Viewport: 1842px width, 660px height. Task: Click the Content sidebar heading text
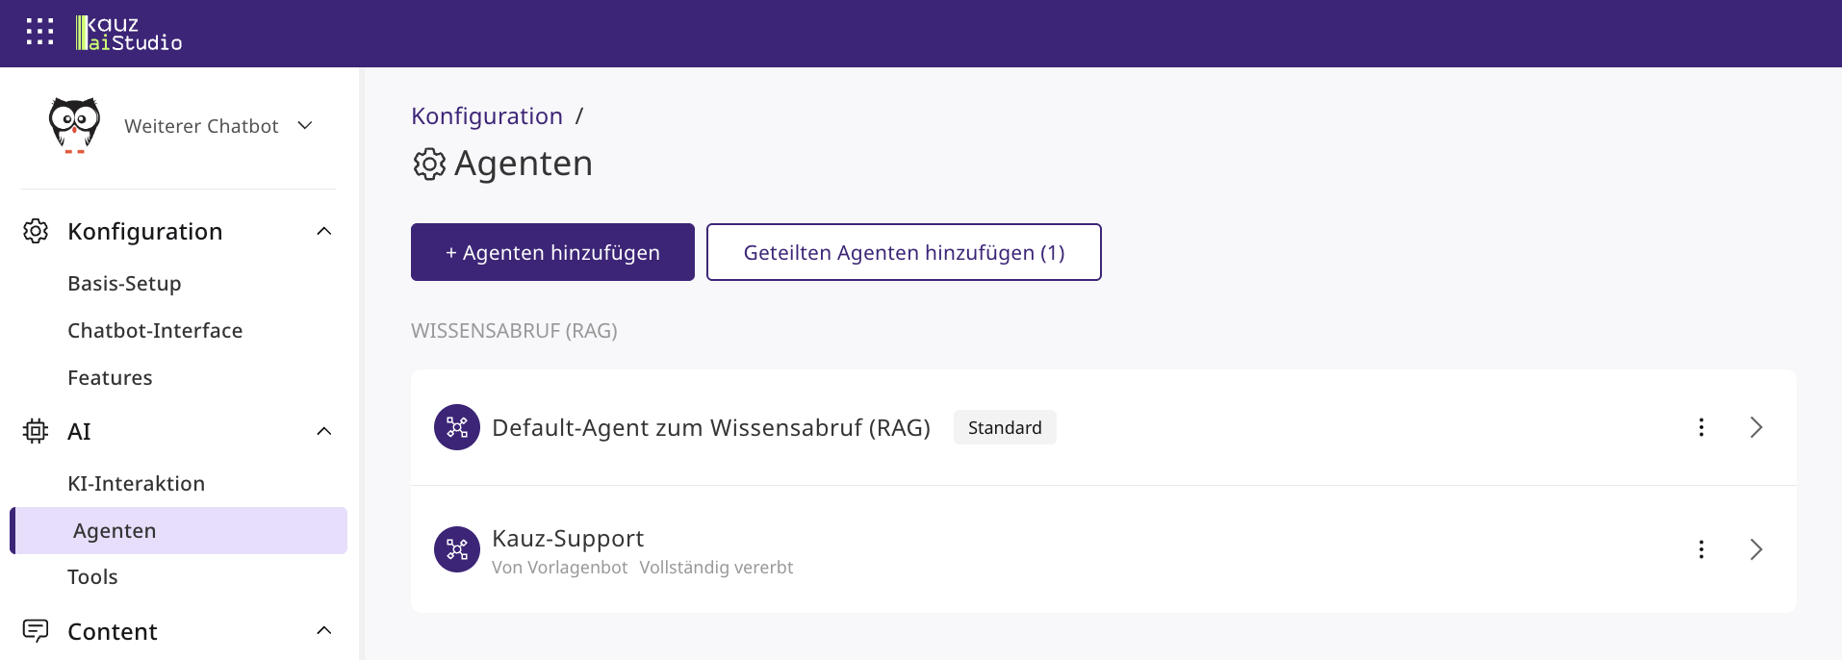coord(113,631)
